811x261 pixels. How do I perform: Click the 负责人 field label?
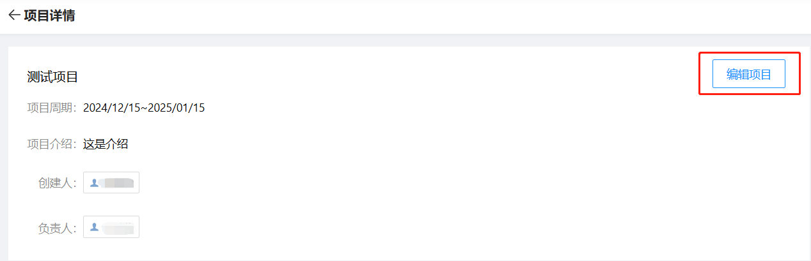(x=58, y=228)
